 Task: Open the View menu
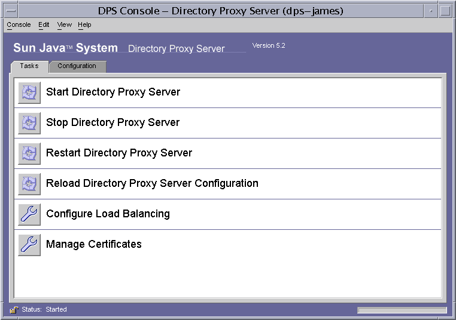click(64, 24)
